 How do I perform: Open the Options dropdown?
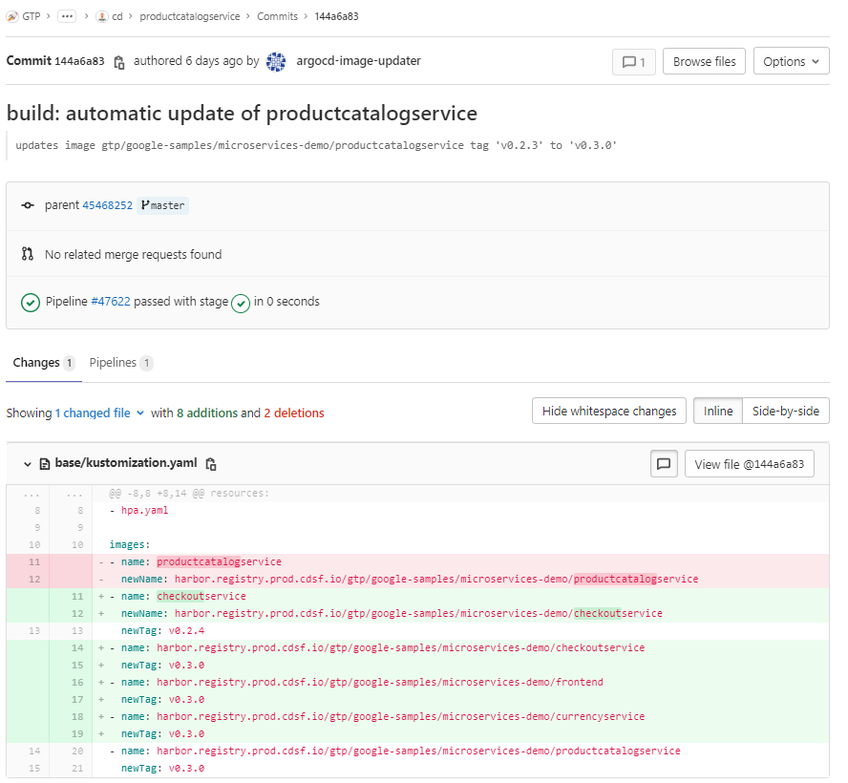pos(792,60)
